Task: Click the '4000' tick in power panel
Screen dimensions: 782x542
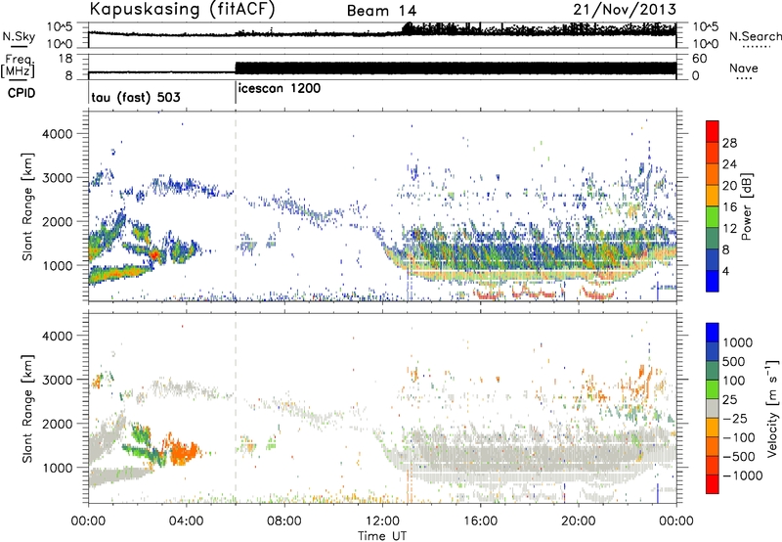Action: [58, 134]
